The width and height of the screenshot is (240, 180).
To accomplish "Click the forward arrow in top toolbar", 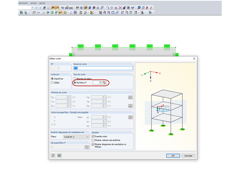I will (40, 8).
